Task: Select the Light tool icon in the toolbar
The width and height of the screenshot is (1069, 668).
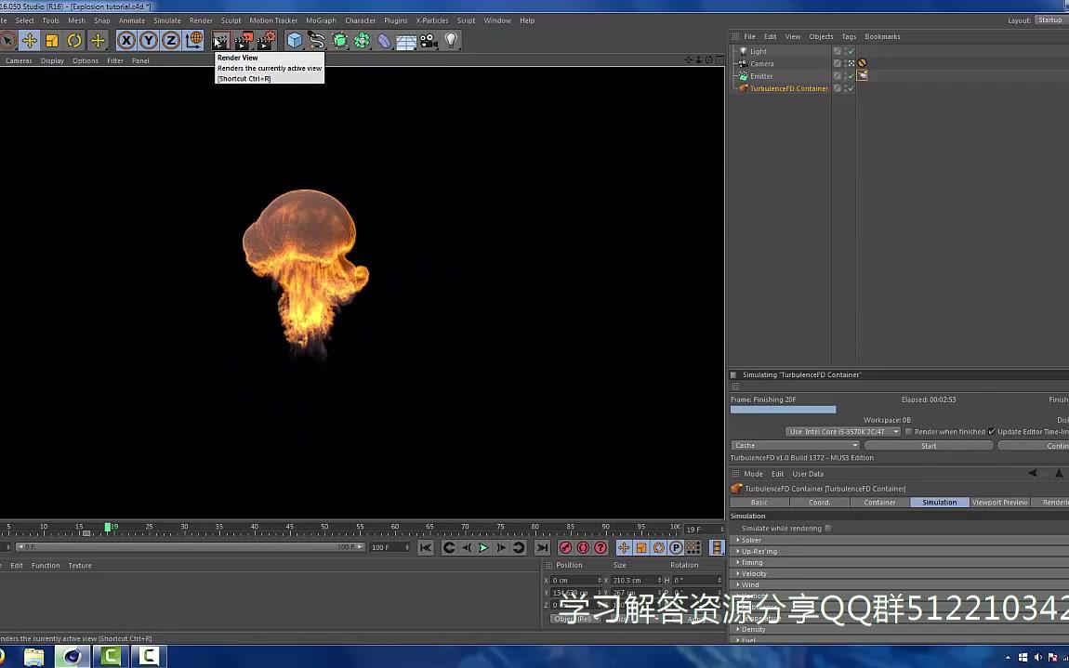Action: pos(451,40)
